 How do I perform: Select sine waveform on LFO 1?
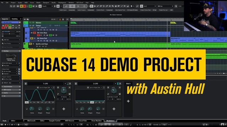pos(27,102)
